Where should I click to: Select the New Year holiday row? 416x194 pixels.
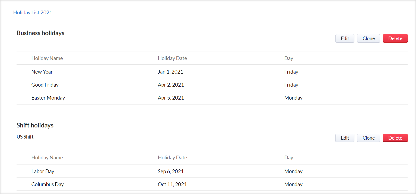(42, 72)
